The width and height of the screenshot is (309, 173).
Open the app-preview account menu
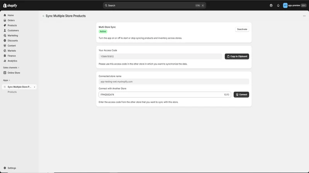(x=295, y=5)
